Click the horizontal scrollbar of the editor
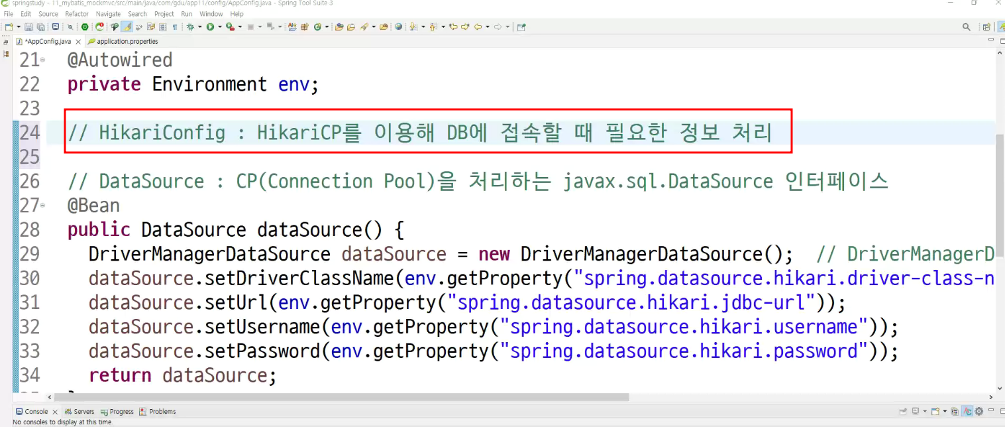Image resolution: width=1005 pixels, height=427 pixels. tap(341, 397)
